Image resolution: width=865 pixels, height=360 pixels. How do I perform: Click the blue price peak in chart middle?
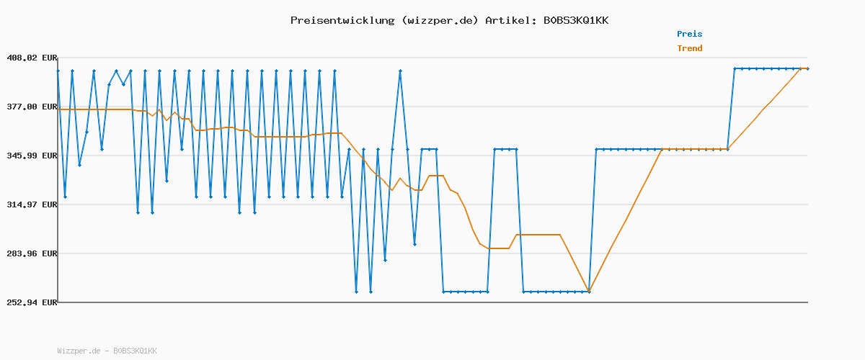click(400, 71)
